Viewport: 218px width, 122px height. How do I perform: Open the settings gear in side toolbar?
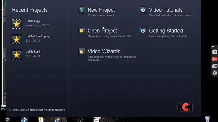tap(215, 73)
